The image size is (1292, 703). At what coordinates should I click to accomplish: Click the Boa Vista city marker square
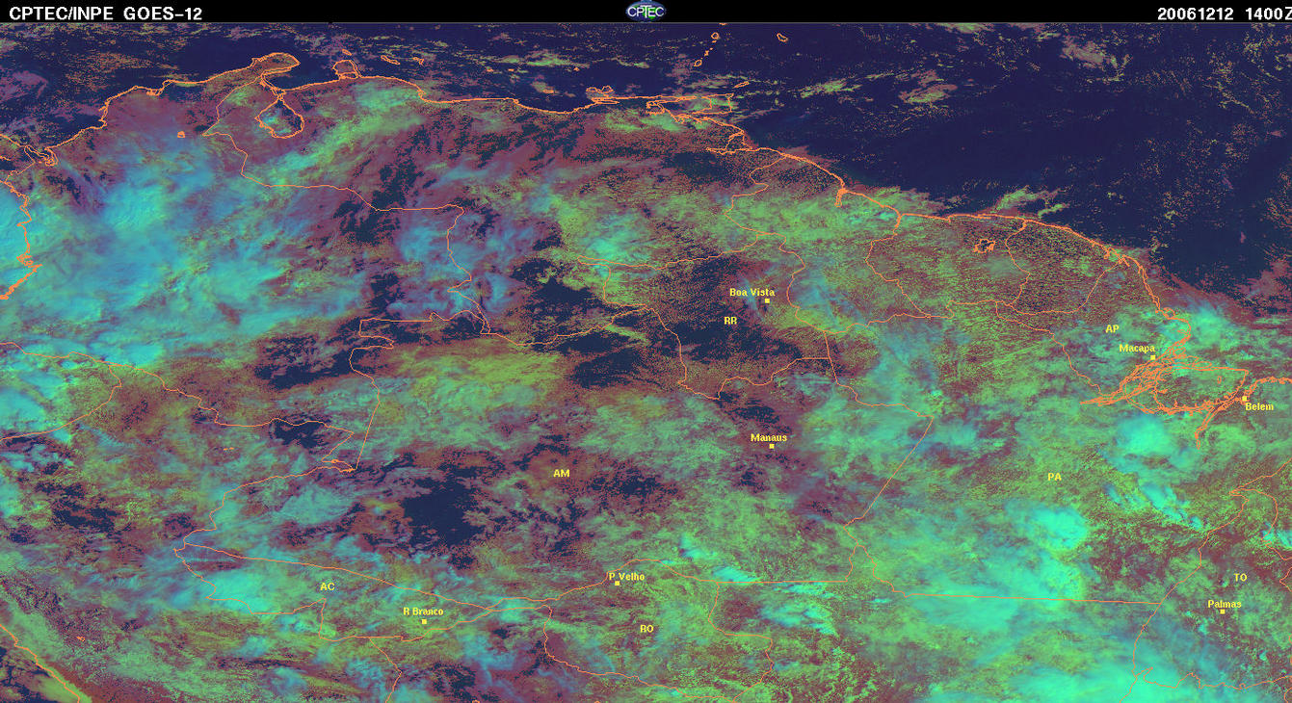(x=767, y=301)
